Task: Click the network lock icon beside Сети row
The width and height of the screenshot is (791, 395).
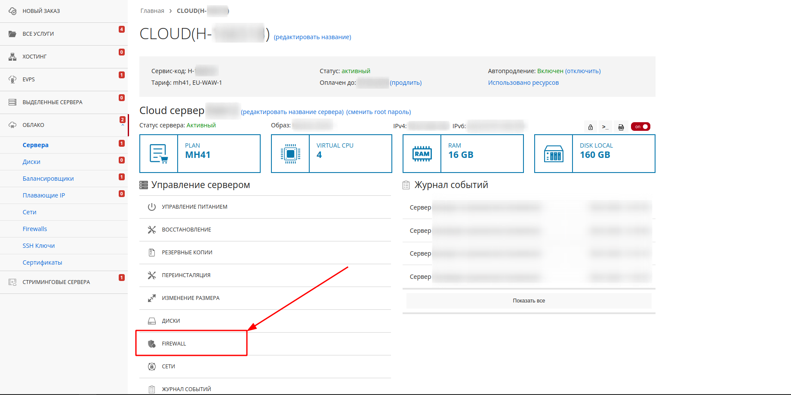Action: [152, 367]
